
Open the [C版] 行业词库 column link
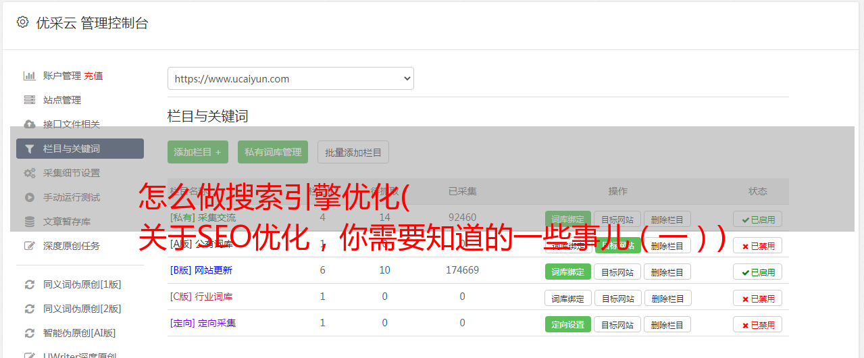pyautogui.click(x=201, y=297)
